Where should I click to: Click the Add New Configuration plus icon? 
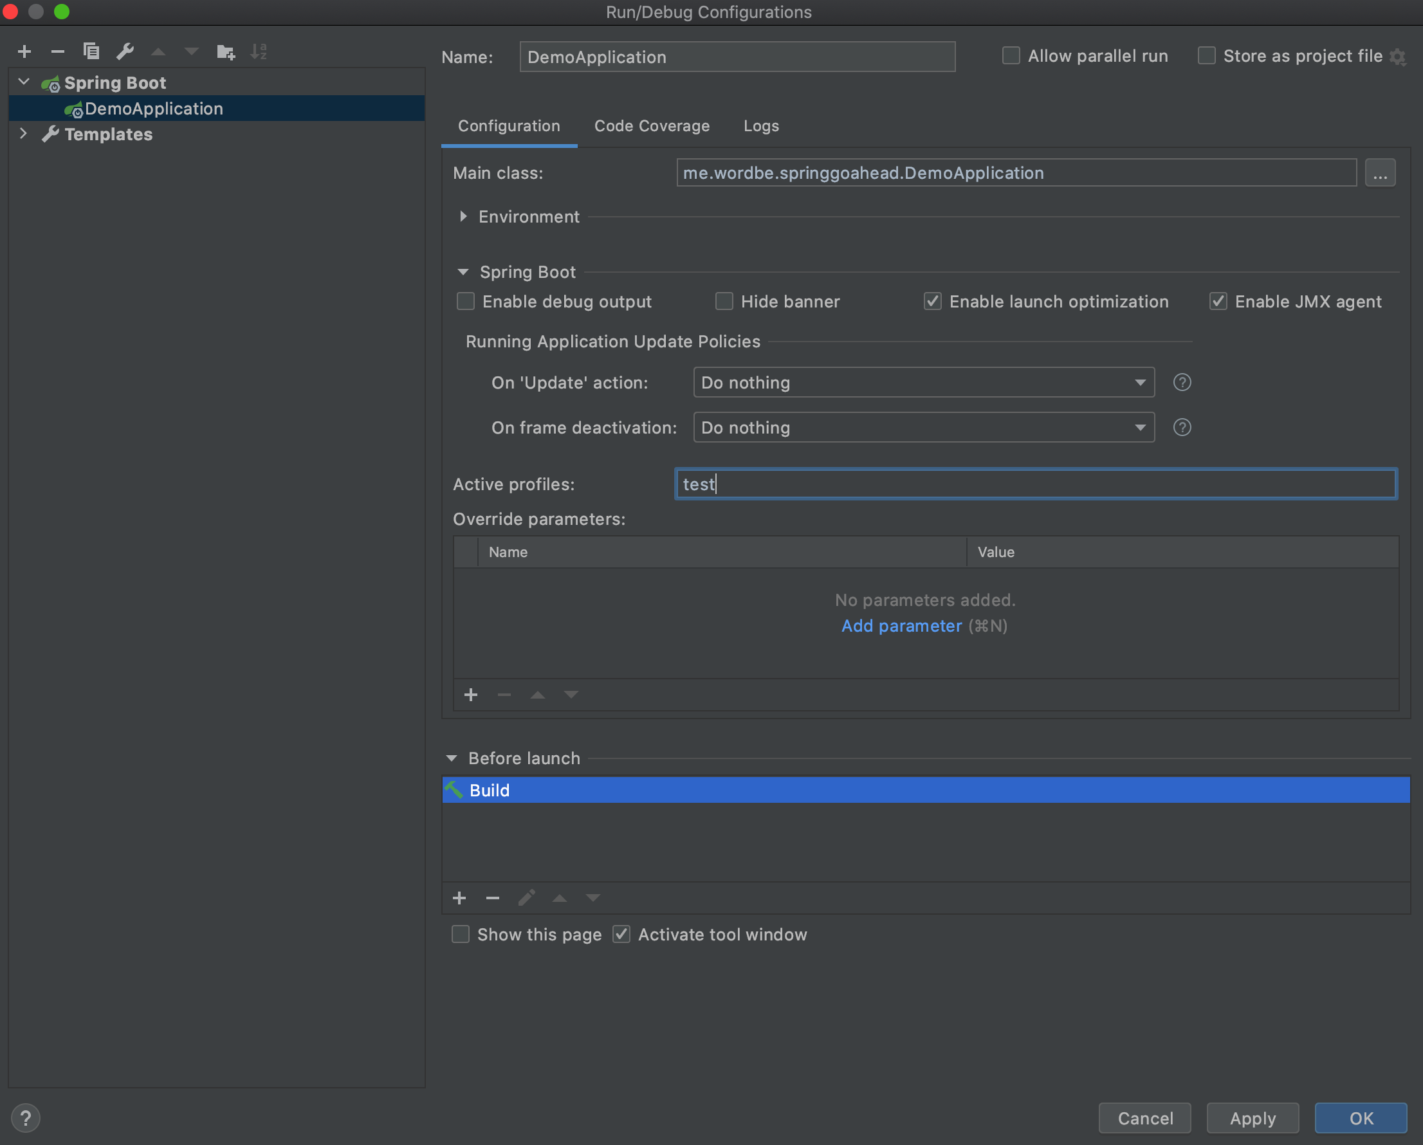[24, 51]
